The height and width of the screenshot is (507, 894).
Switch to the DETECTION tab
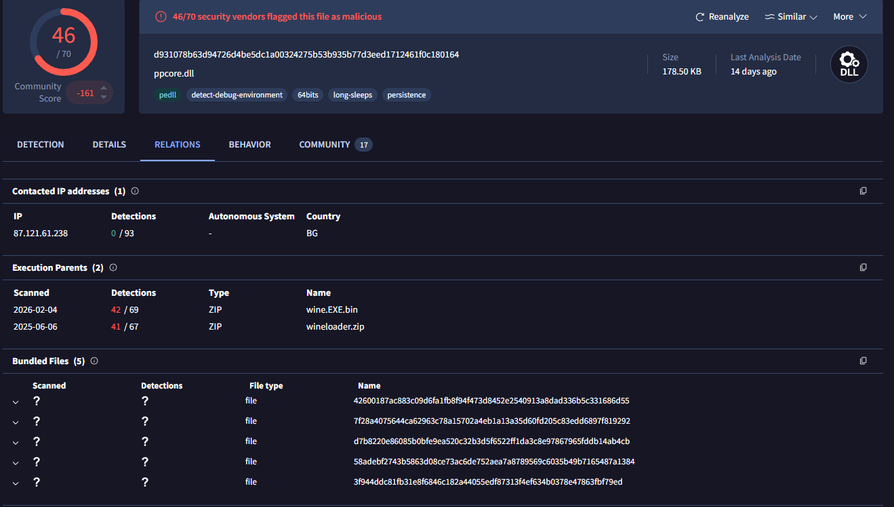(x=41, y=145)
